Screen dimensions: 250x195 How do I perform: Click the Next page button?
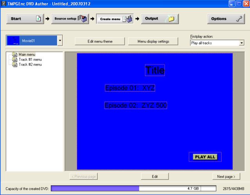[226, 176]
